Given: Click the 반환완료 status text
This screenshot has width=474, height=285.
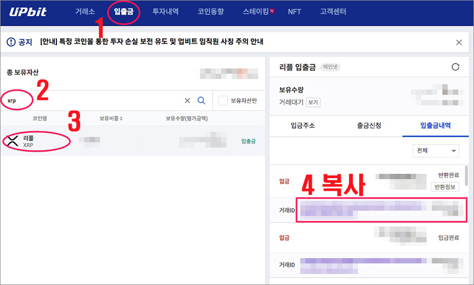Looking at the screenshot, I should (x=449, y=175).
